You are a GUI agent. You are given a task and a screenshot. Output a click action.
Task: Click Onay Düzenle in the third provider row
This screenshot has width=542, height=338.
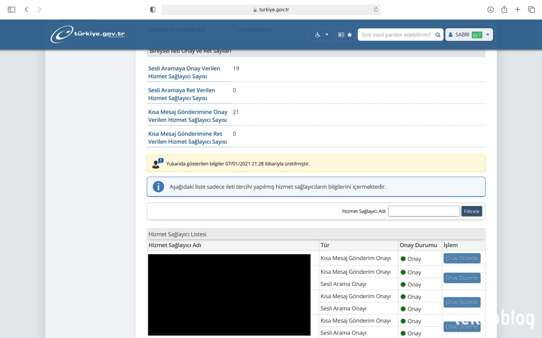pos(462,302)
